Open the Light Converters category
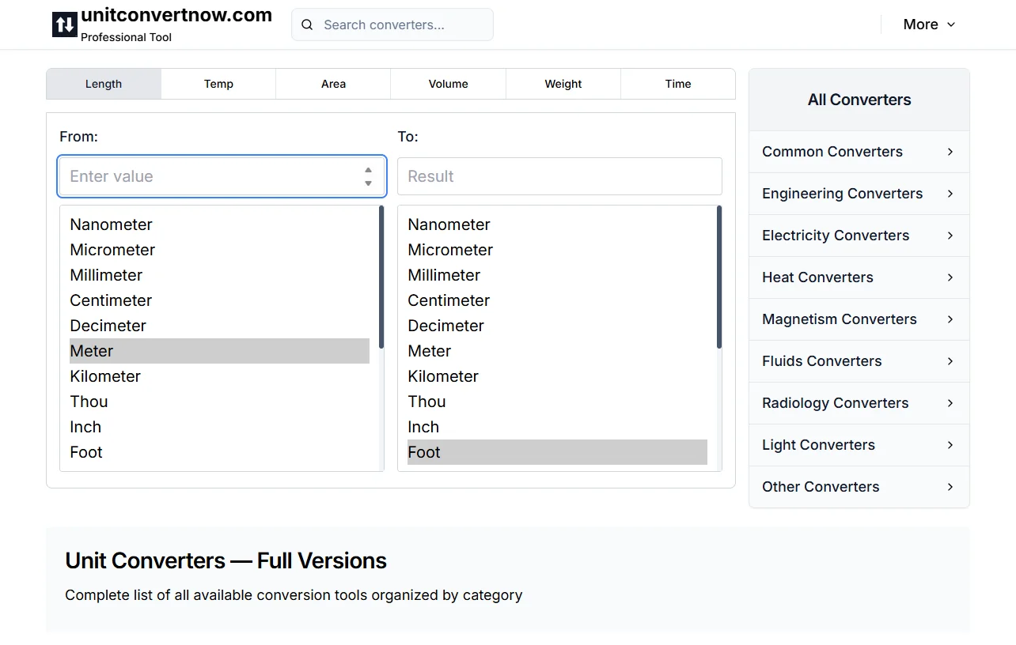 click(x=859, y=445)
